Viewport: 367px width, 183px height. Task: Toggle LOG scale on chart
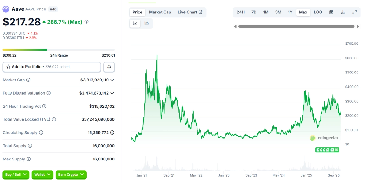[x=318, y=12]
